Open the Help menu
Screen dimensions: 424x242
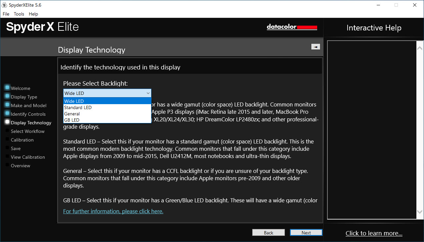click(x=33, y=14)
